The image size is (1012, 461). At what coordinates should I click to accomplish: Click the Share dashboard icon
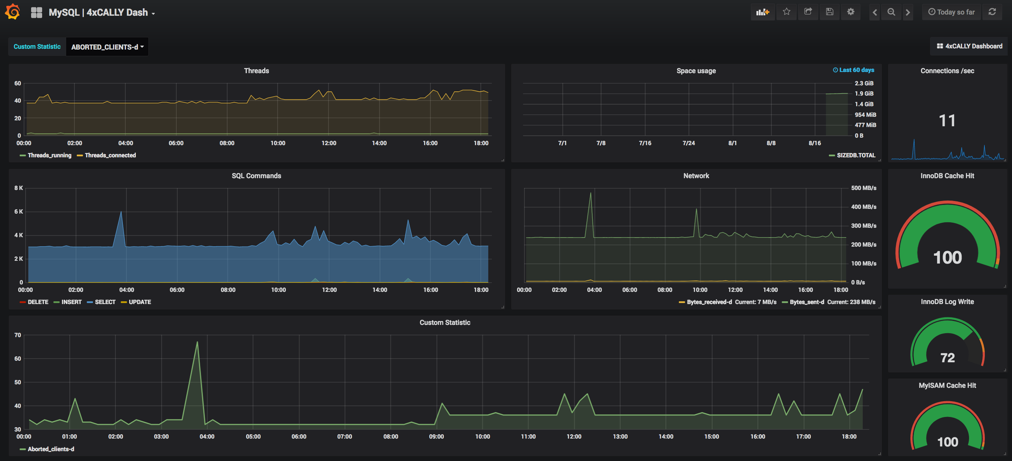[x=808, y=12]
